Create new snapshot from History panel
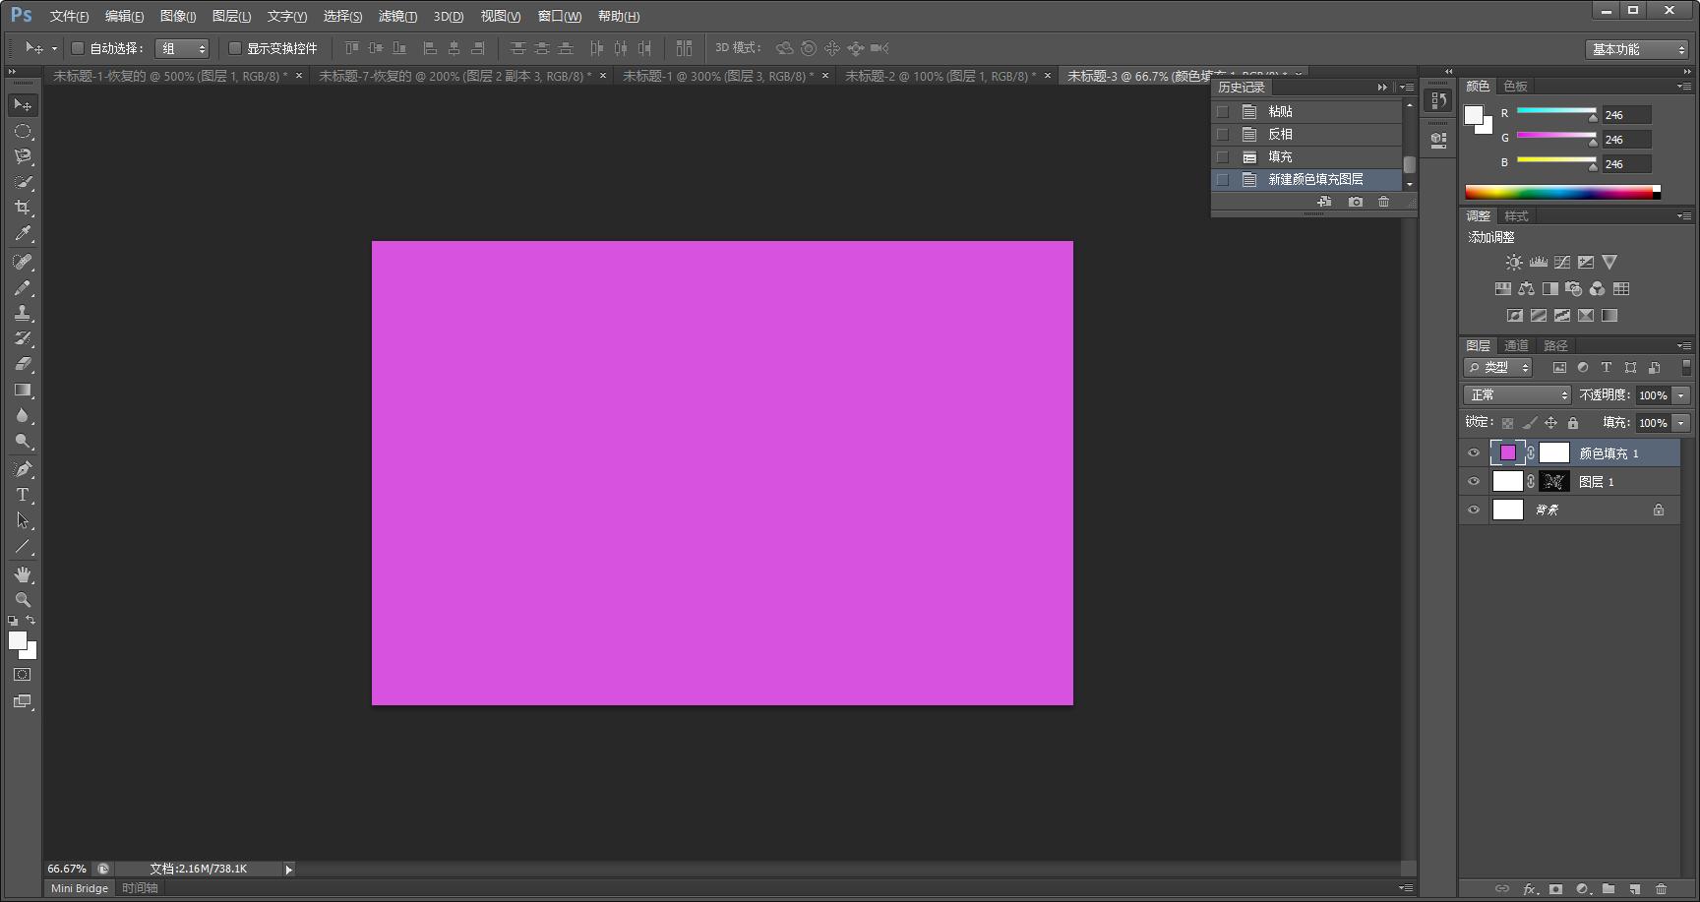 click(1356, 202)
